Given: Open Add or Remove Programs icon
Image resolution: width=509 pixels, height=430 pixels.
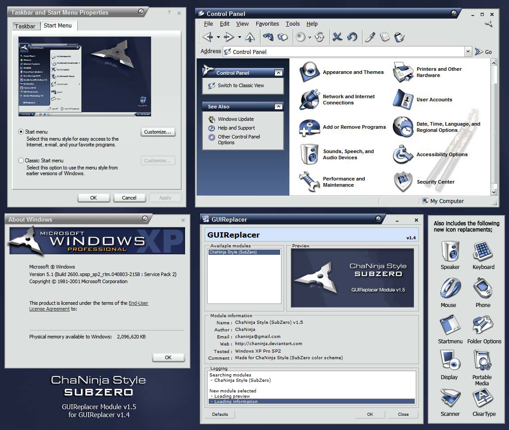Looking at the screenshot, I should [309, 127].
